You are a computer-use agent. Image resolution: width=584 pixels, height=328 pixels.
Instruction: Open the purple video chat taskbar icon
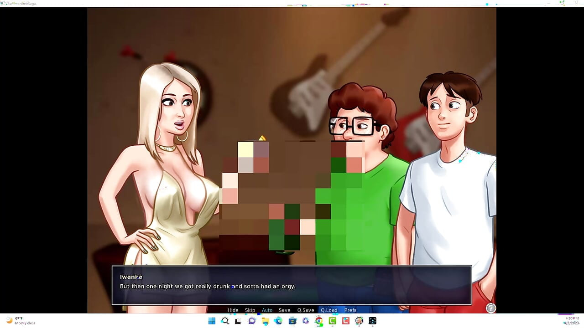(252, 321)
